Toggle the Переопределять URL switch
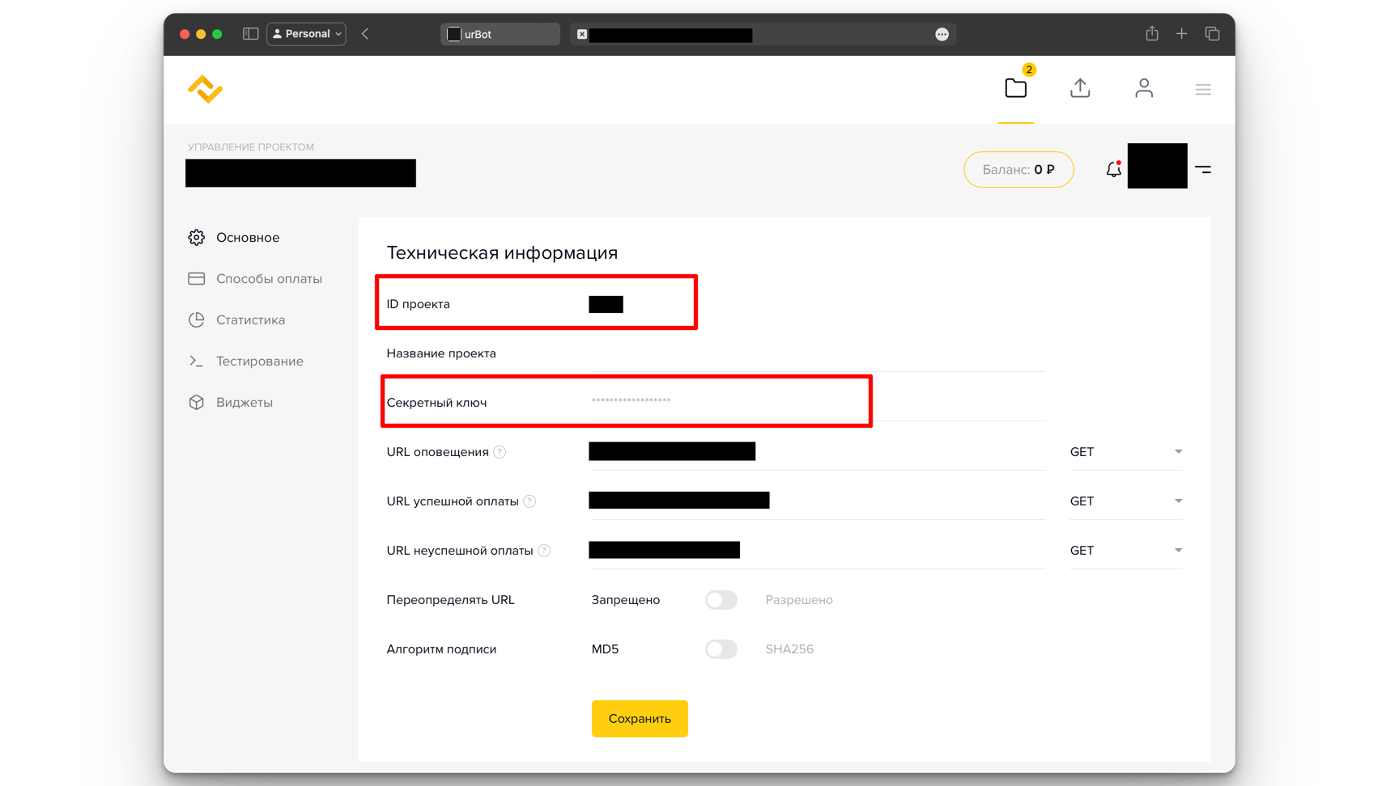The image size is (1399, 786). pos(721,600)
